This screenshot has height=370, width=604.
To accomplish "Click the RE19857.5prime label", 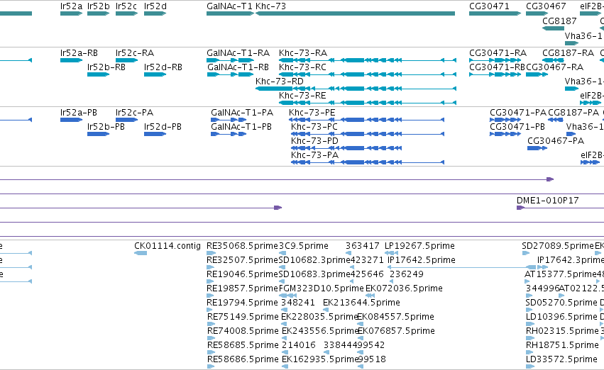I will pos(242,288).
